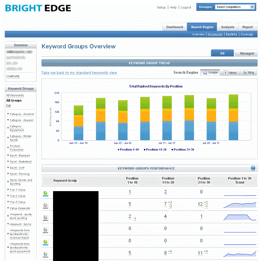
Task: Open the Groups dropdown showing Direct Competitors
Action: (x=235, y=7)
